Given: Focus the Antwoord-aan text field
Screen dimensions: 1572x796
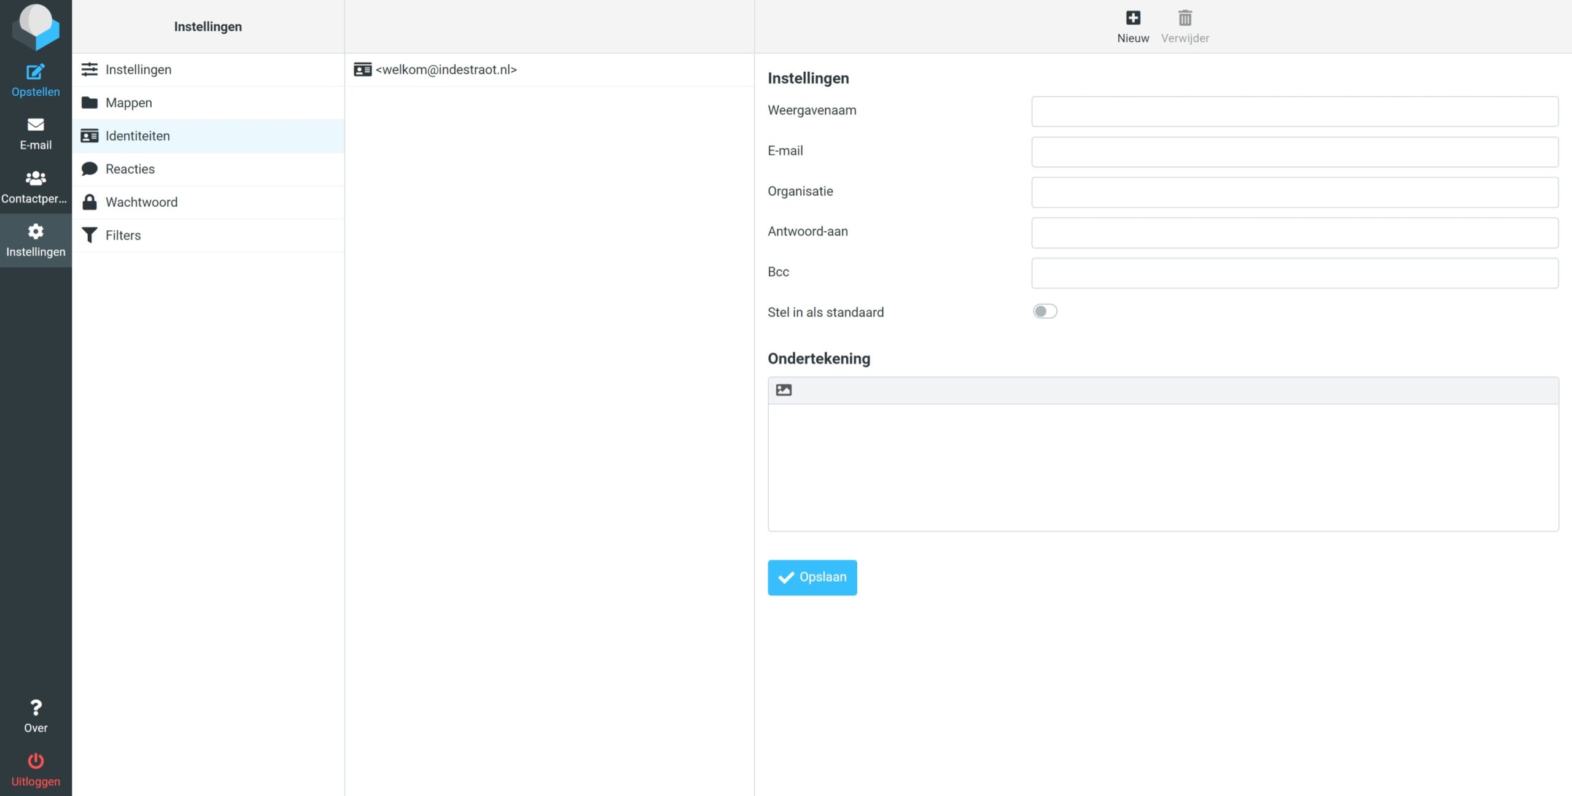Looking at the screenshot, I should (1294, 233).
